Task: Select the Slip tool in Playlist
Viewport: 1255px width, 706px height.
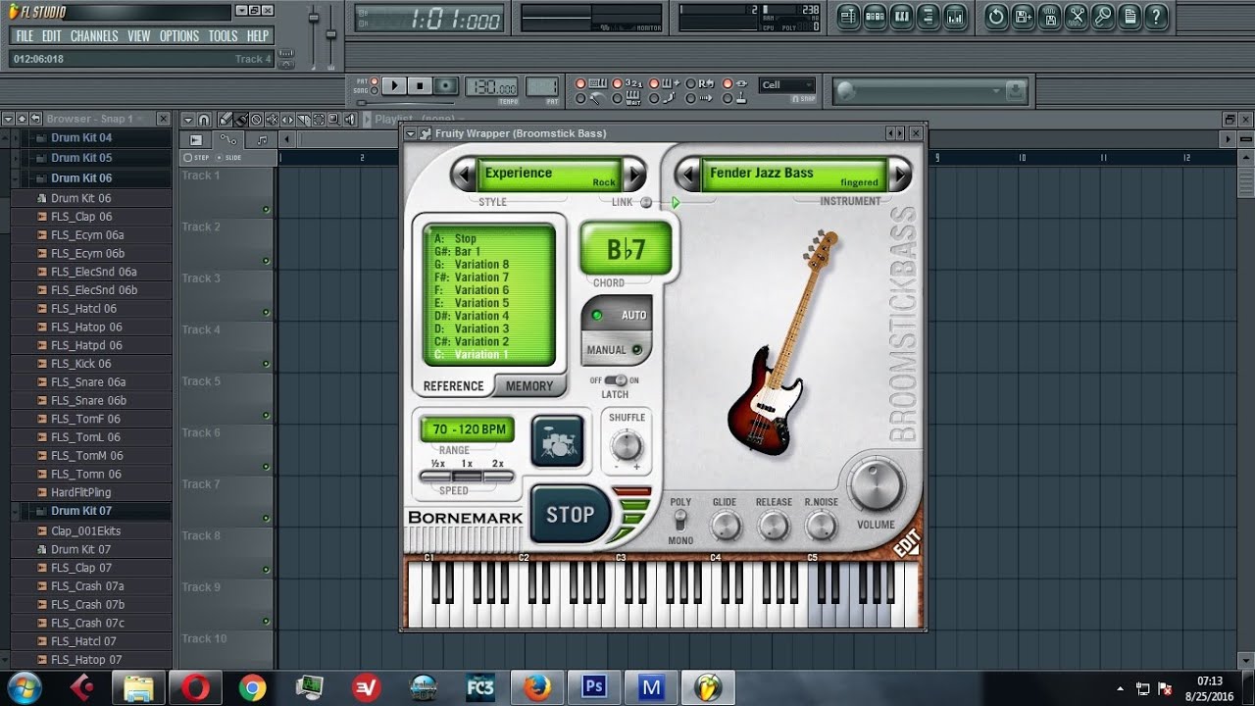Action: [x=287, y=120]
